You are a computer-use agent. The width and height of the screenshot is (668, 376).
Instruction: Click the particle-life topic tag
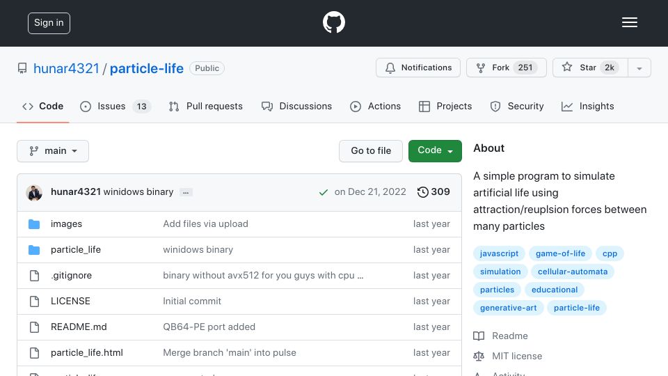[x=576, y=308]
